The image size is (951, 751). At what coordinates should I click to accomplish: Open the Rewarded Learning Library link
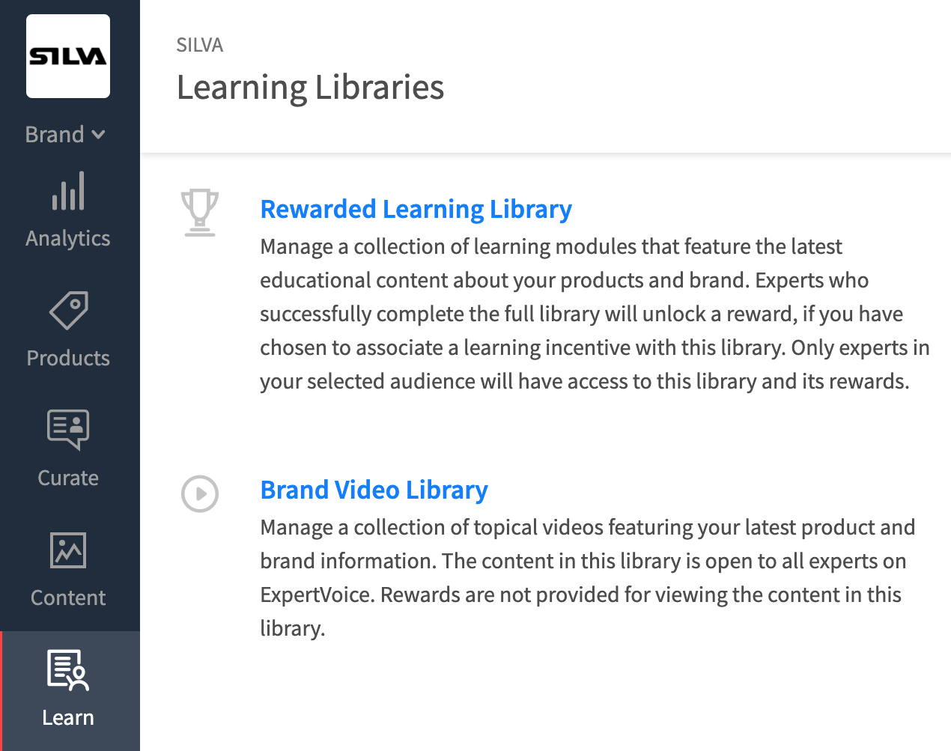point(416,209)
